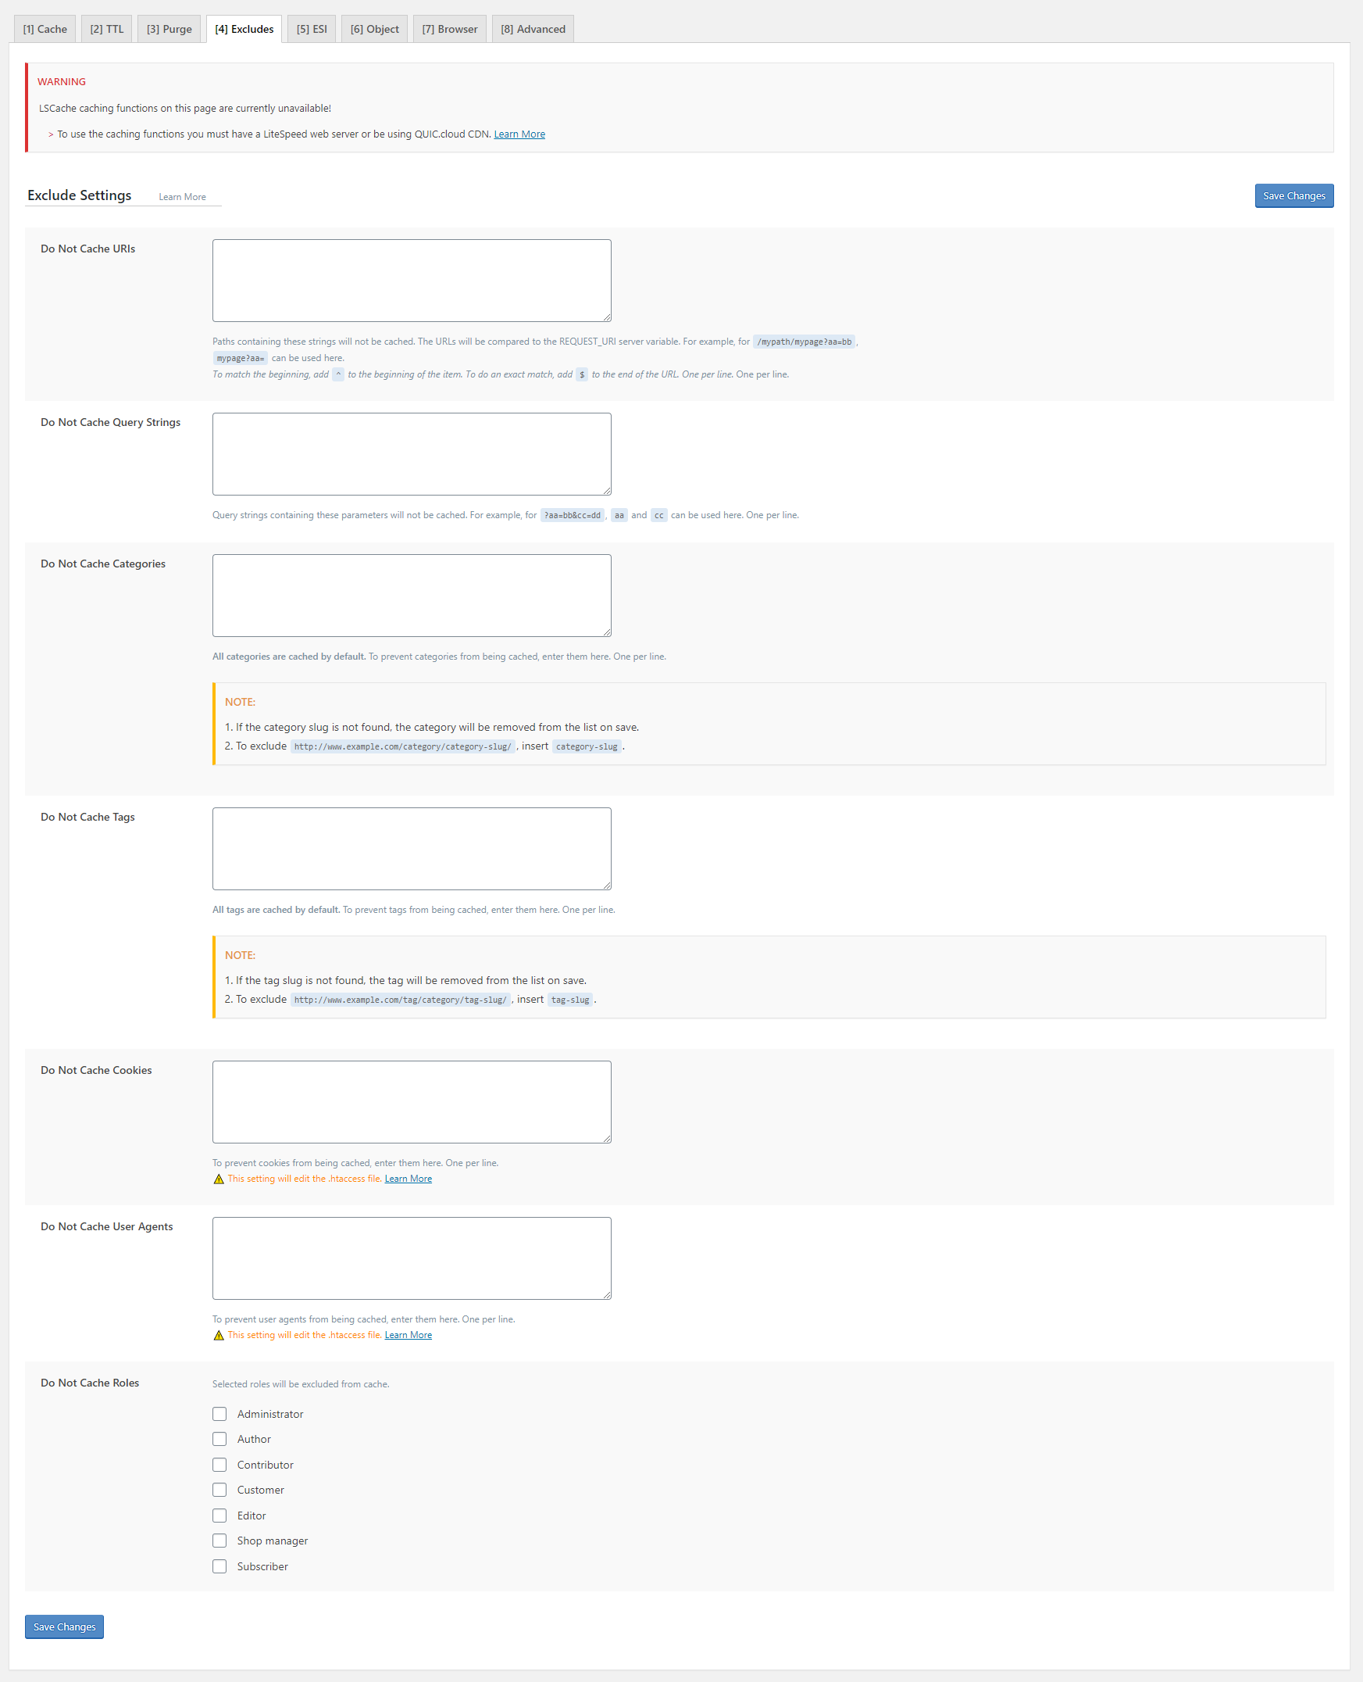Open Learn More link under Cookies htaccess warning
This screenshot has width=1363, height=1682.
click(409, 1179)
